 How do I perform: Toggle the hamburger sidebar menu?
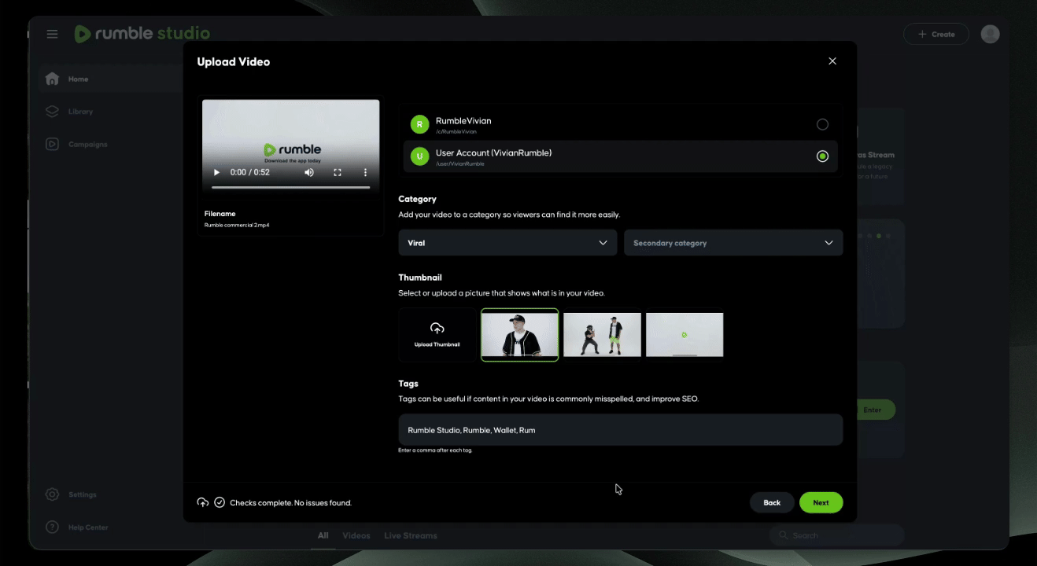tap(52, 34)
